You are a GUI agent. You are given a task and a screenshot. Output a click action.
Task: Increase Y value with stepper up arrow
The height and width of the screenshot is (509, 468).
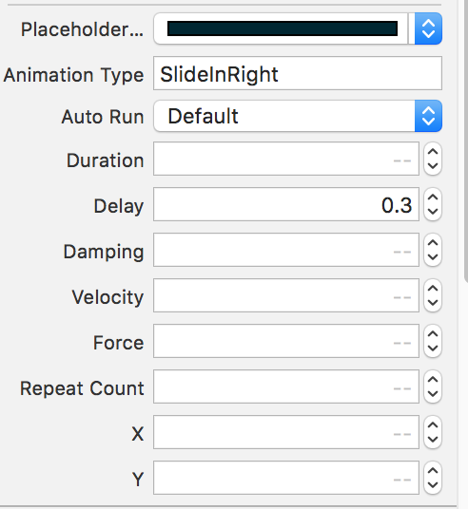pos(433,470)
